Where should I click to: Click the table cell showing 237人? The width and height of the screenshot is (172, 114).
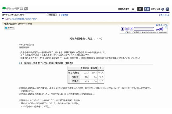pos(85,73)
